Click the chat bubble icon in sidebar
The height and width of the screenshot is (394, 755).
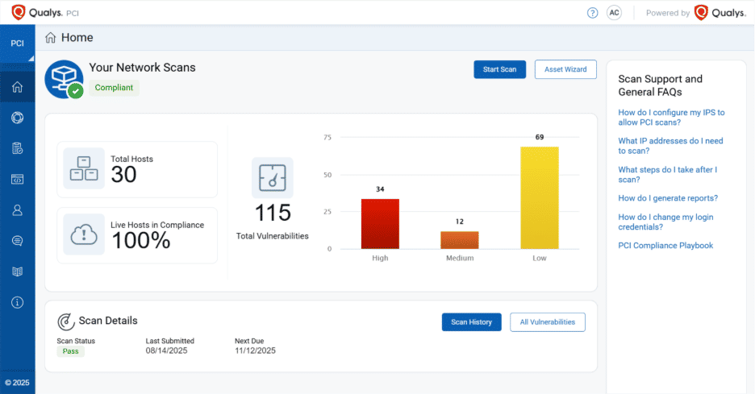tap(17, 240)
